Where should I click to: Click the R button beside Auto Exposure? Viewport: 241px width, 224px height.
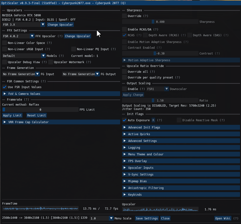tap(153, 120)
